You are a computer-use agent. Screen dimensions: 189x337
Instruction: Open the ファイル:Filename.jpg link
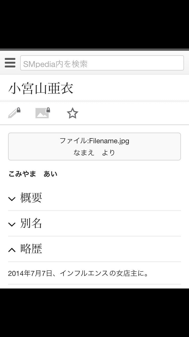[x=94, y=141]
